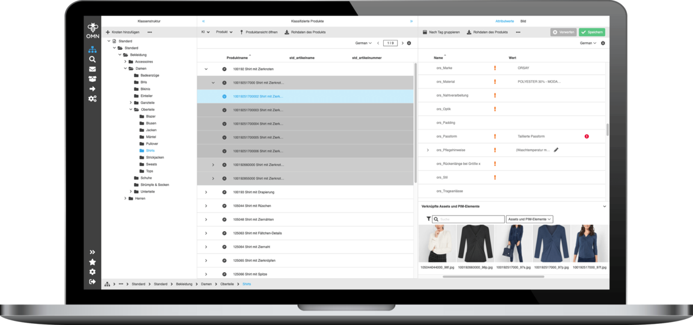Image resolution: width=693 pixels, height=325 pixels.
Task: Click the filter funnel icon in assets panel
Action: 428,219
